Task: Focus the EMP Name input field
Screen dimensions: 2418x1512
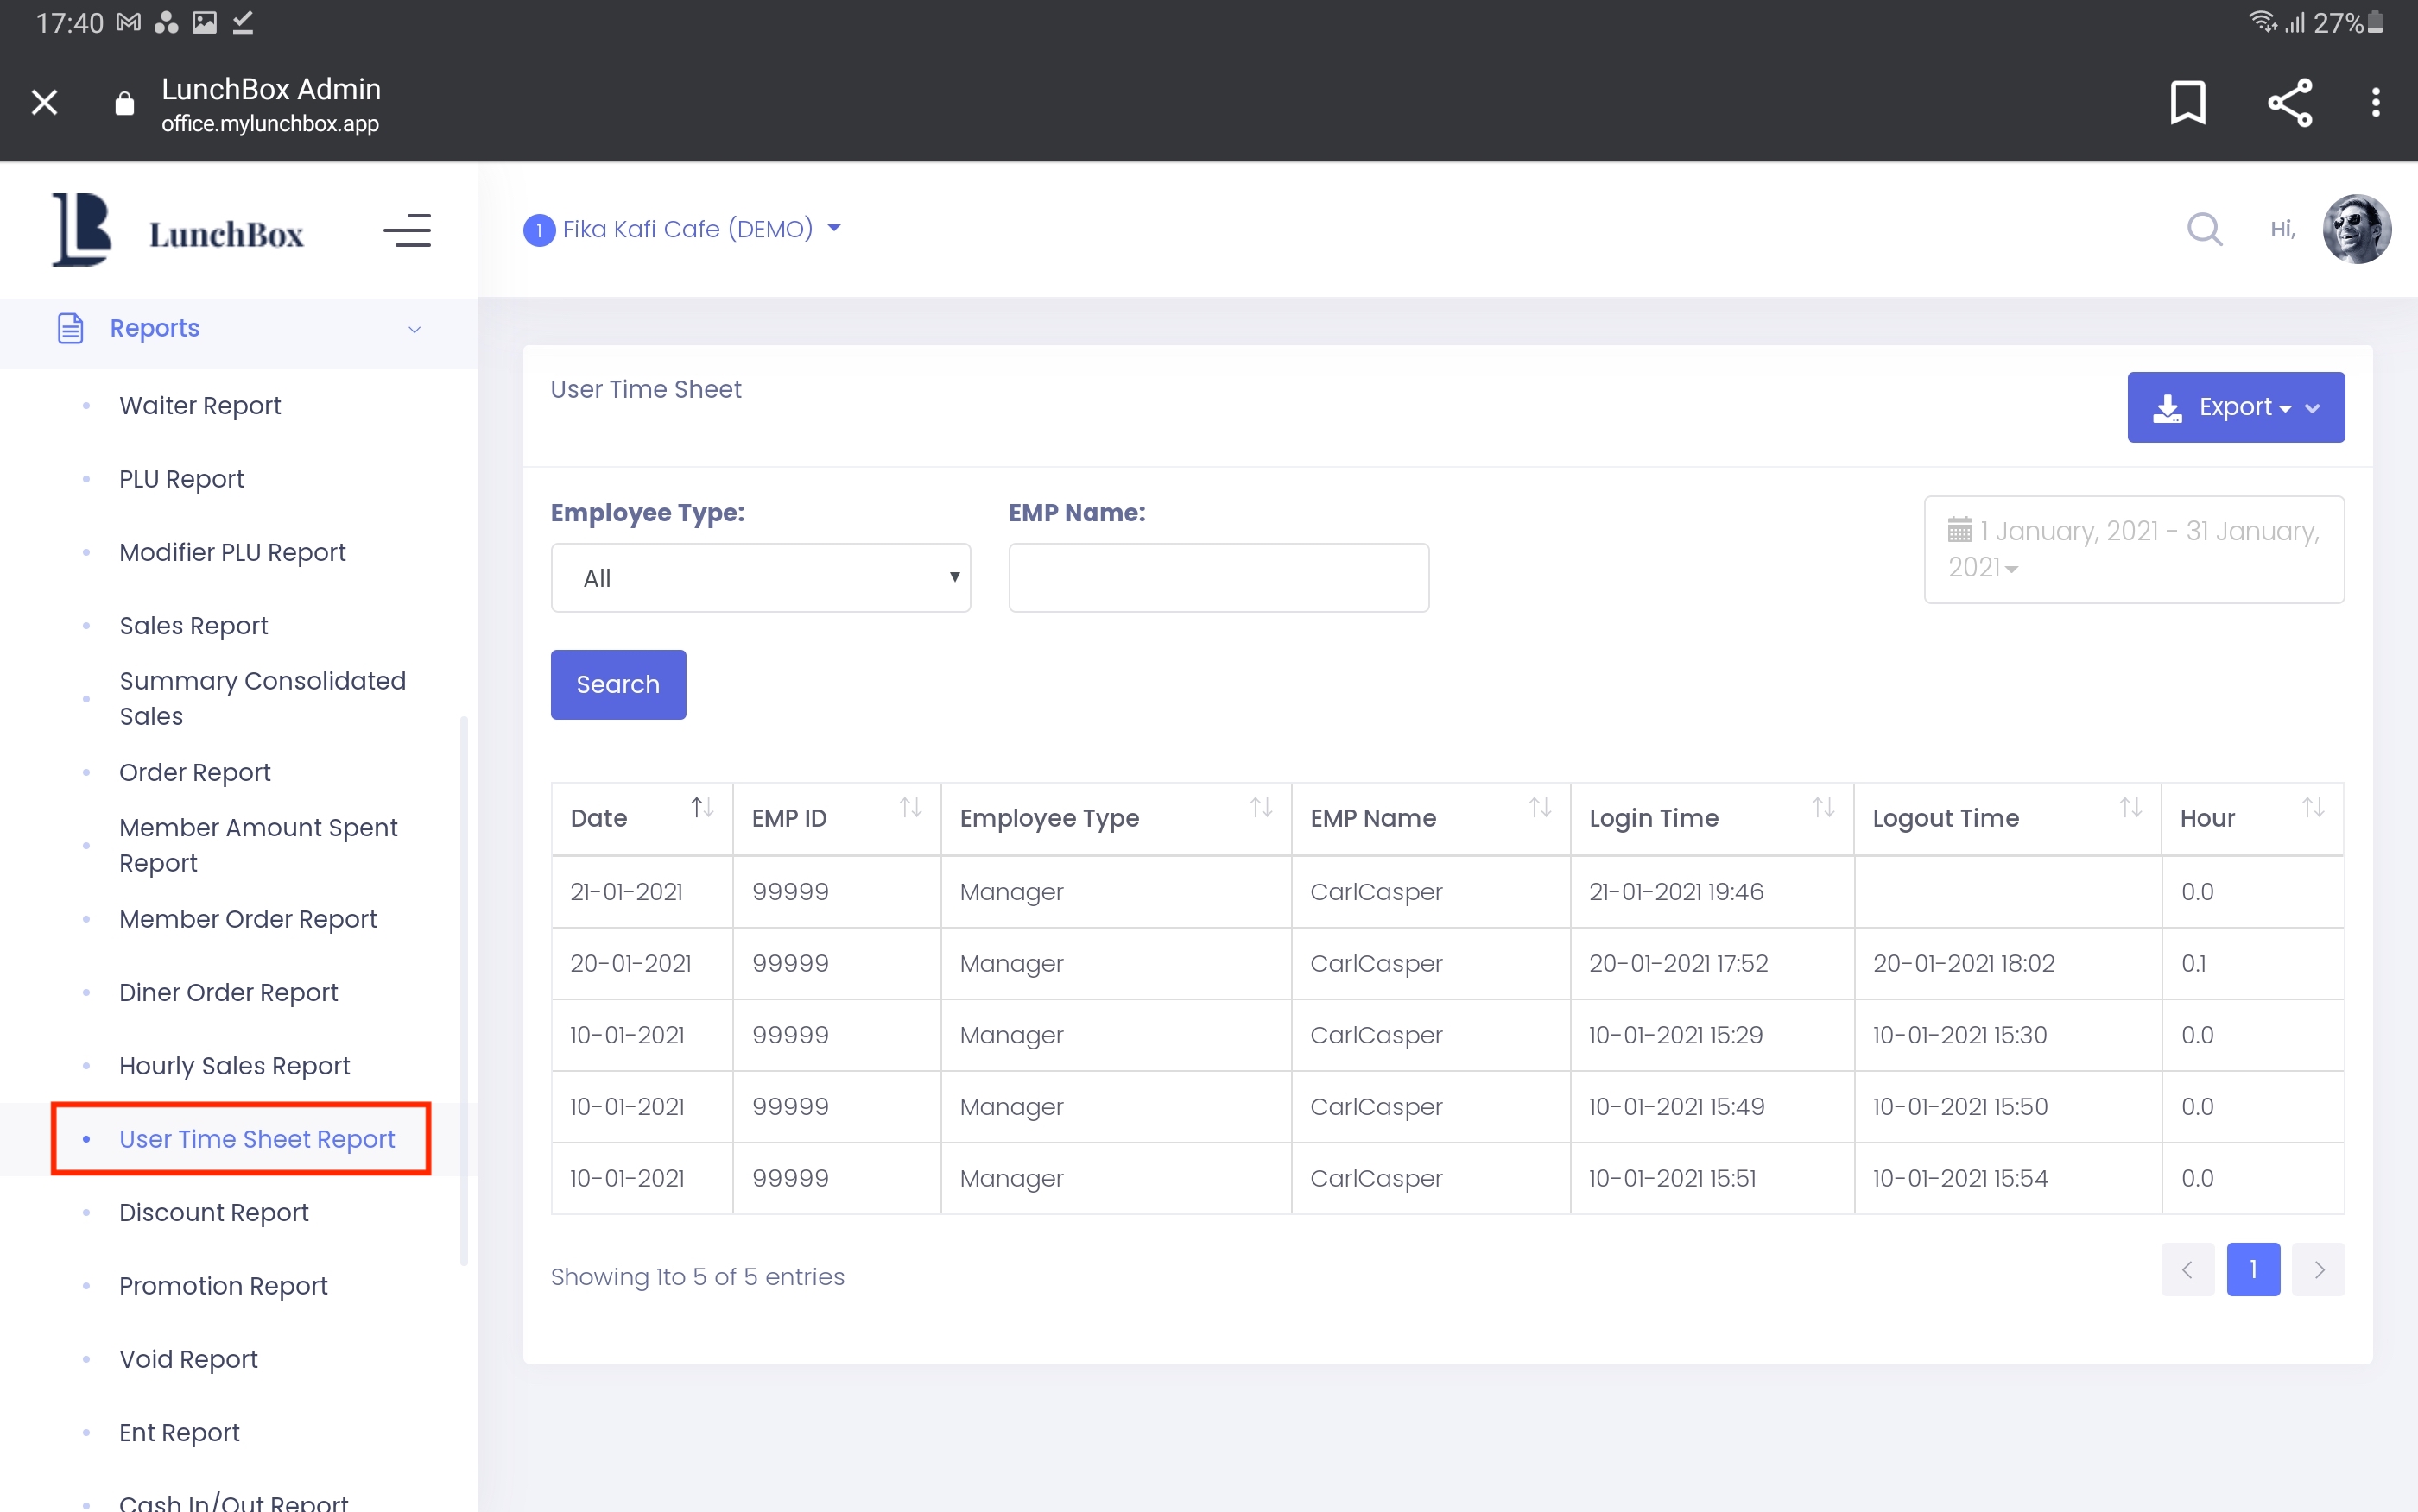Action: coord(1218,578)
